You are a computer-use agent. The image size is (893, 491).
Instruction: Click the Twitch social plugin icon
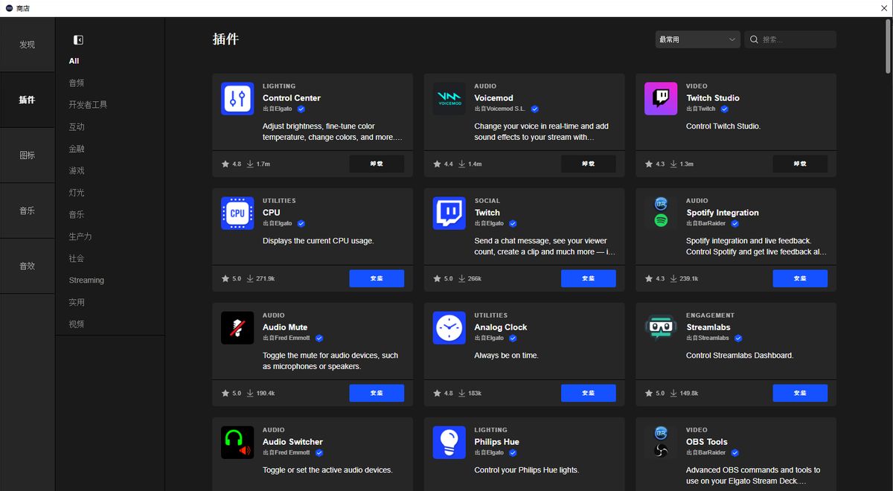click(449, 213)
